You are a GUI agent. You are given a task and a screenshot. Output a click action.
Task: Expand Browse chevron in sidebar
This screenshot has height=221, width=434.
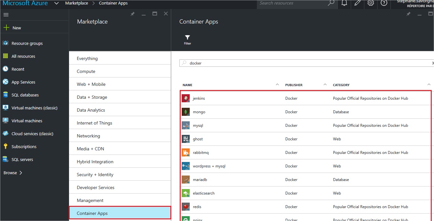(21, 173)
